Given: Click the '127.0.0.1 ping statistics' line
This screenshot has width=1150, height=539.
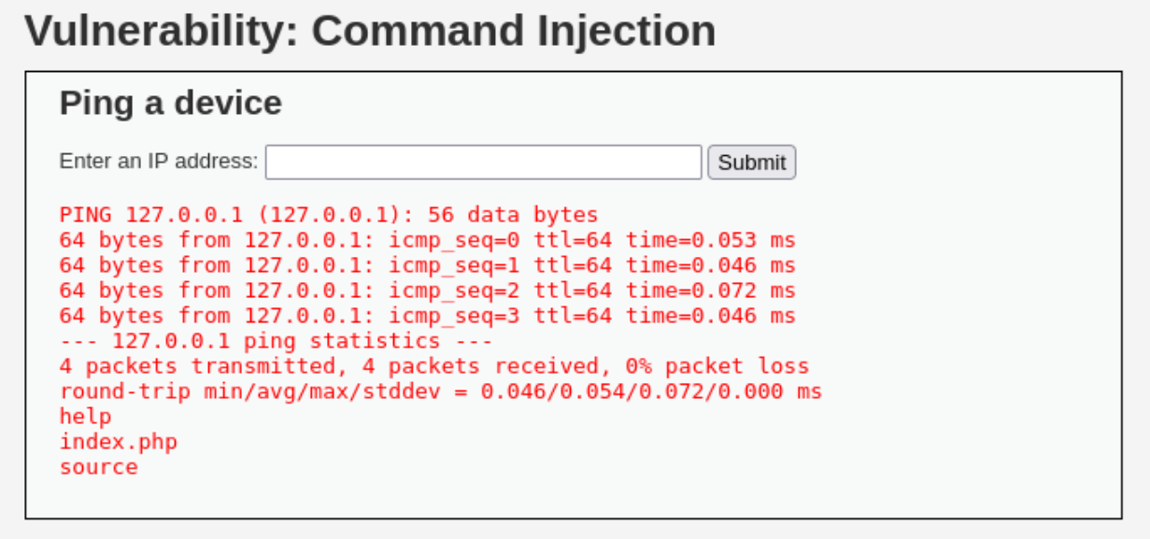Looking at the screenshot, I should click(x=277, y=341).
